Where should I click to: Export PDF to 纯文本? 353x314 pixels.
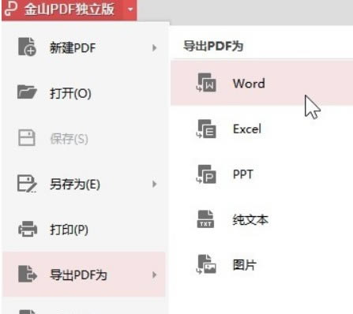pyautogui.click(x=261, y=219)
